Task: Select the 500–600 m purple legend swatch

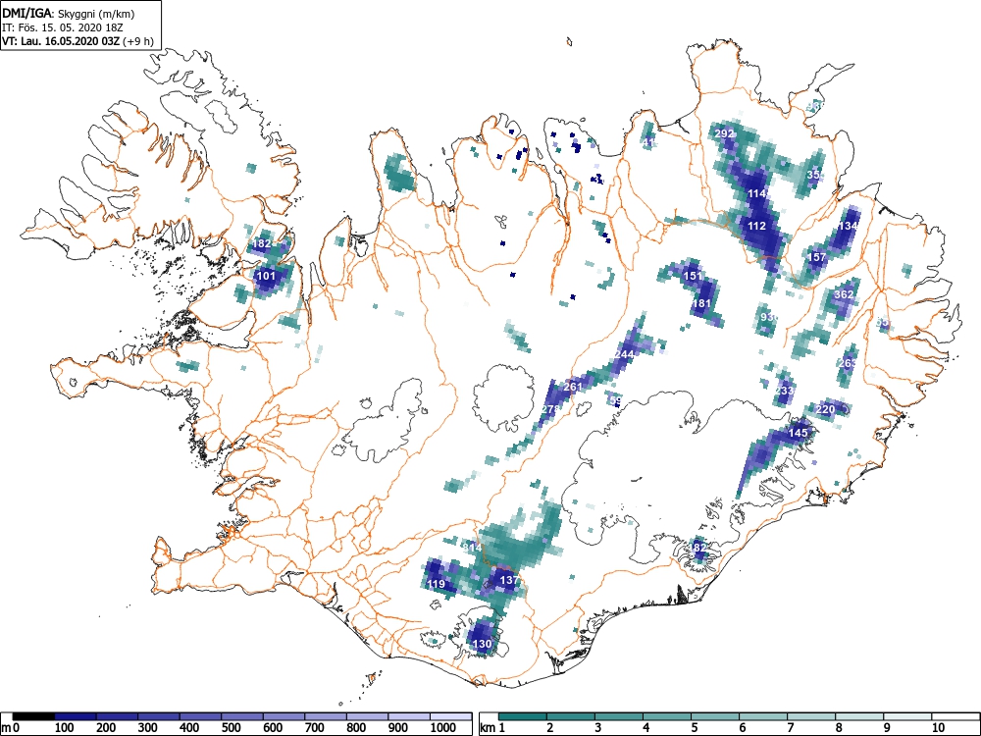Action: tap(242, 716)
